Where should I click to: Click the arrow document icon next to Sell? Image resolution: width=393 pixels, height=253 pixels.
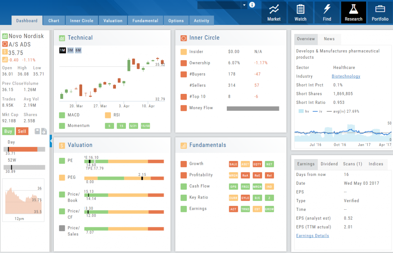(44, 131)
